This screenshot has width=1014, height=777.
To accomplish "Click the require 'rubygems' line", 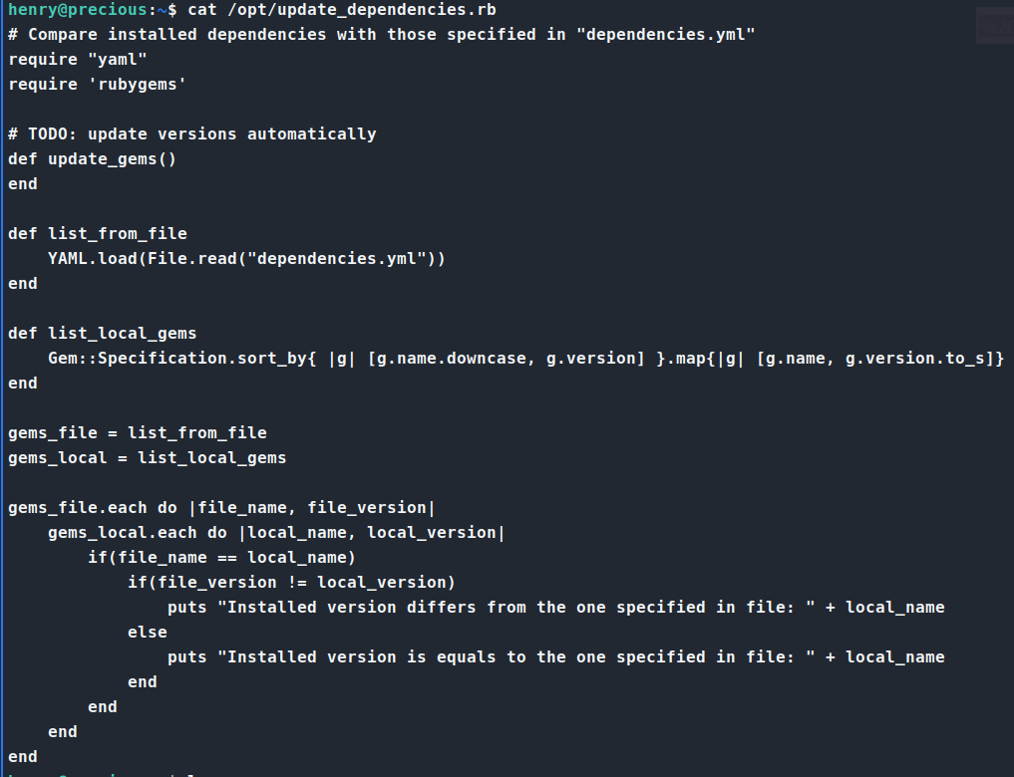I will (98, 85).
